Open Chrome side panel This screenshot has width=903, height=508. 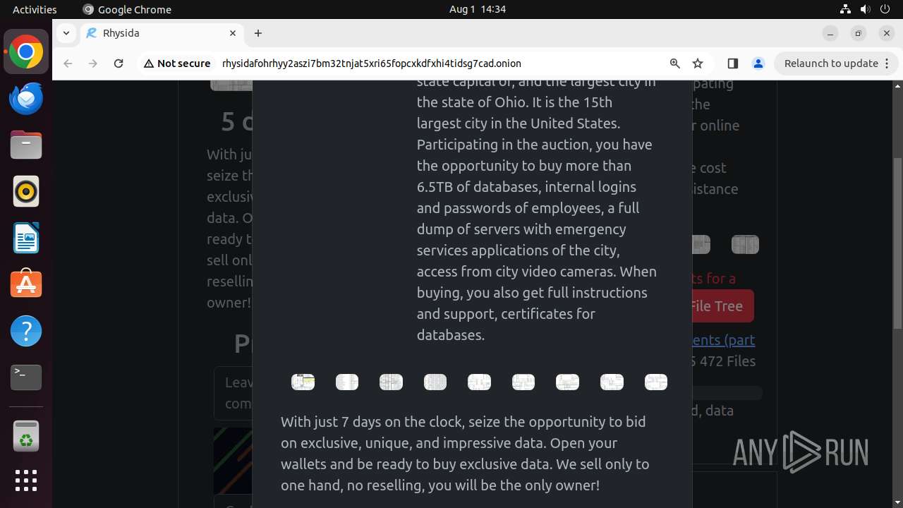coord(732,64)
